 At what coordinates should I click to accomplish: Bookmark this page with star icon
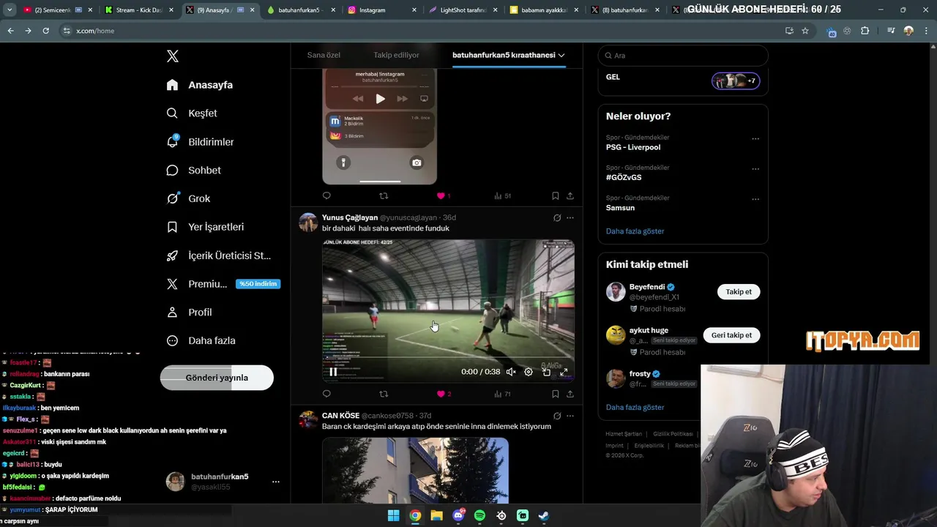click(x=805, y=31)
